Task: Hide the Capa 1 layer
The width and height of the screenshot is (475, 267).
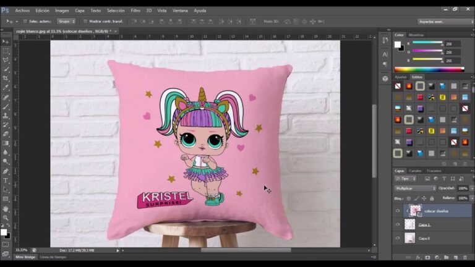Action: (x=398, y=224)
